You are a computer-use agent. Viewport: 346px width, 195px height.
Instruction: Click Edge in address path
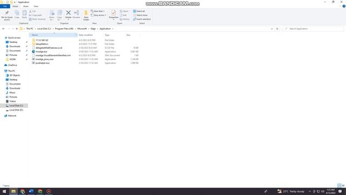pyautogui.click(x=93, y=29)
